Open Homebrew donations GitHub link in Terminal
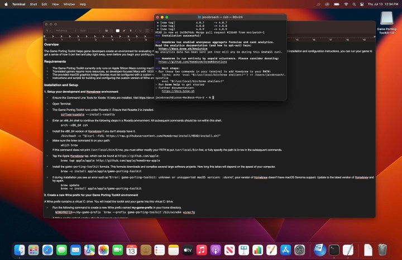402x260 pixels. (x=193, y=62)
